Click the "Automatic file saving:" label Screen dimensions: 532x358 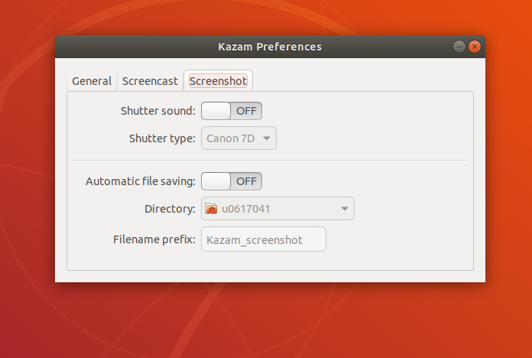point(141,181)
